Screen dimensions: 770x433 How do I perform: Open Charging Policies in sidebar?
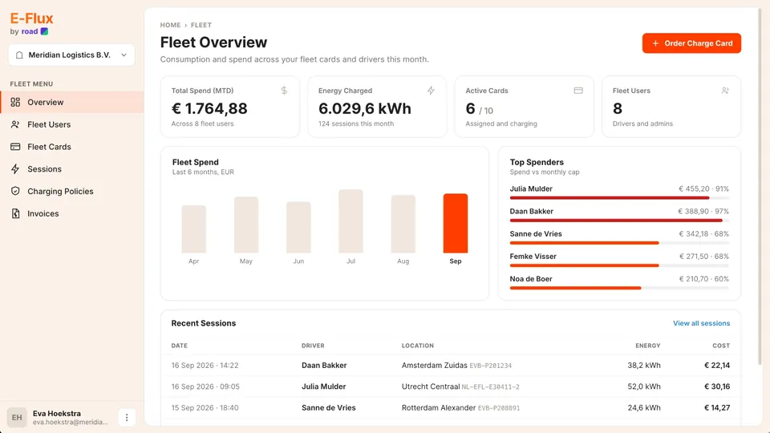[71, 191]
